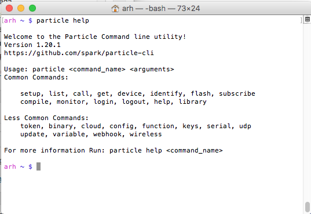This screenshot has height=214, width=311.
Task: Click the home folder proxy icon in title bar
Action: (115, 9)
